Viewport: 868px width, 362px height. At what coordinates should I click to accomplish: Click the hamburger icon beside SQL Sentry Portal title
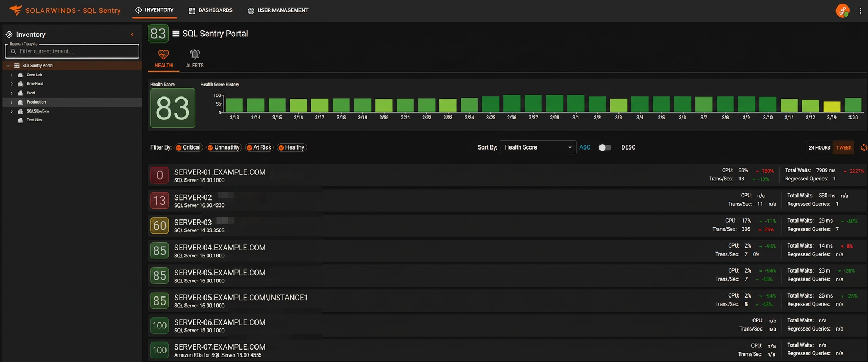click(176, 34)
